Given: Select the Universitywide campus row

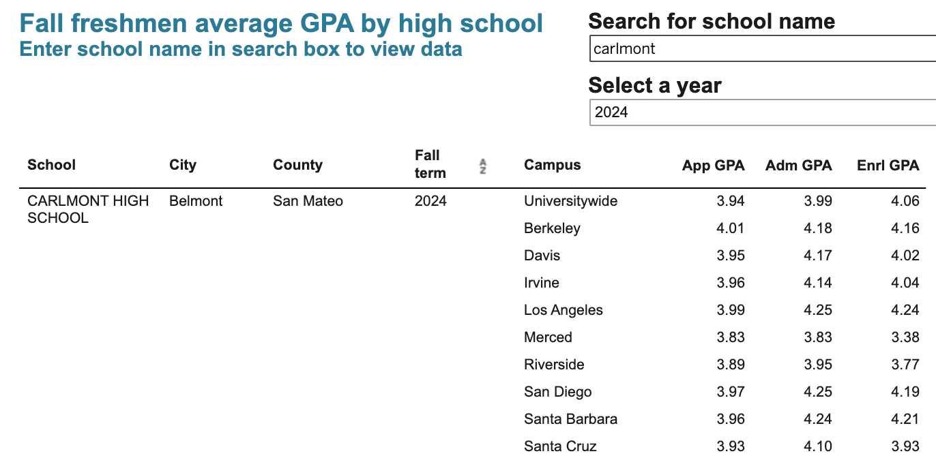Looking at the screenshot, I should (x=570, y=201).
